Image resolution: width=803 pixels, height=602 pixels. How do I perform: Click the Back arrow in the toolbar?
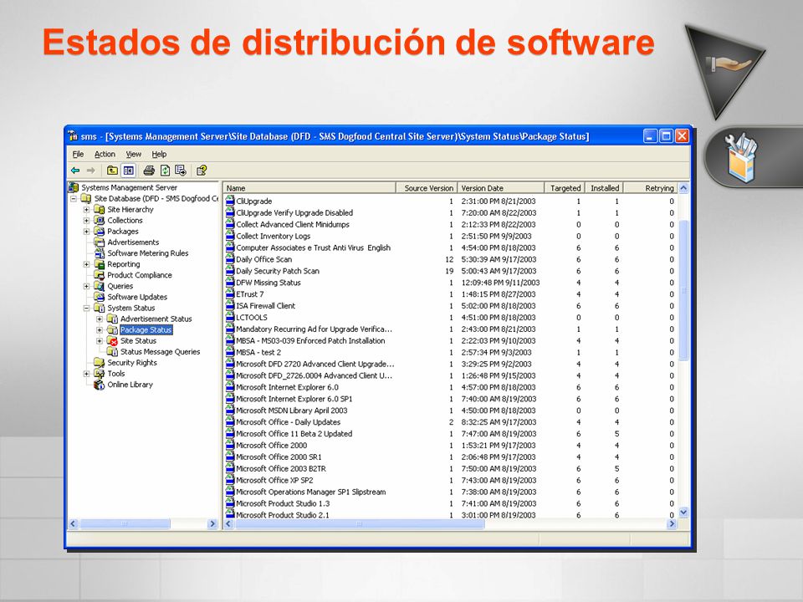[x=75, y=171]
